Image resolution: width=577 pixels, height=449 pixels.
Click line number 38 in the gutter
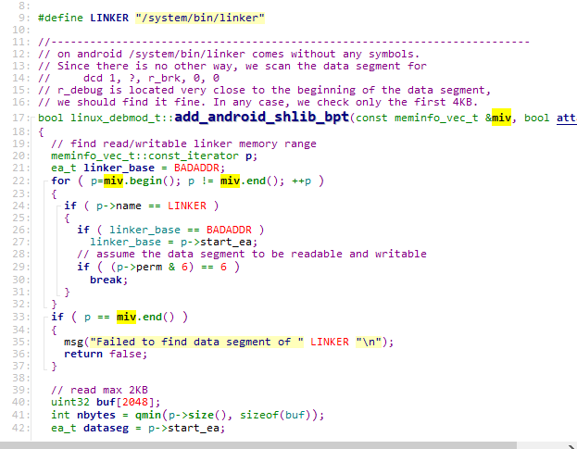click(21, 378)
